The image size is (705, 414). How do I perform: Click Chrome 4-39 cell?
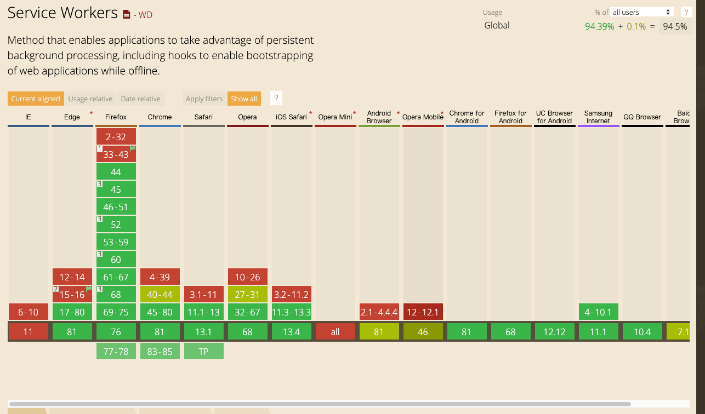[160, 277]
